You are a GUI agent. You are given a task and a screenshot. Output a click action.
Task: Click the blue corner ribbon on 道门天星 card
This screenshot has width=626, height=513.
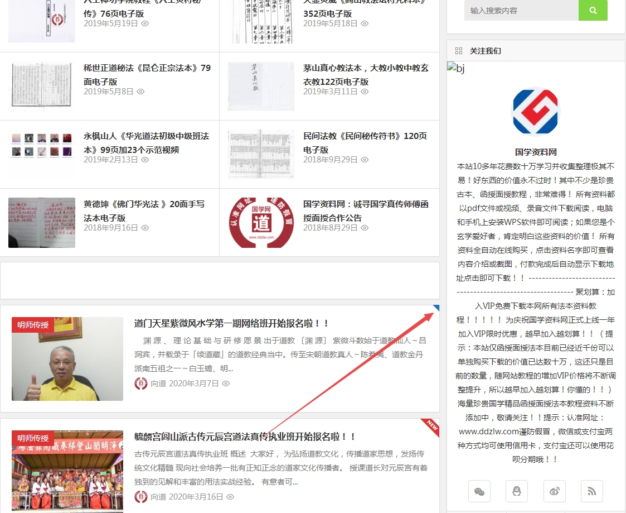click(434, 308)
